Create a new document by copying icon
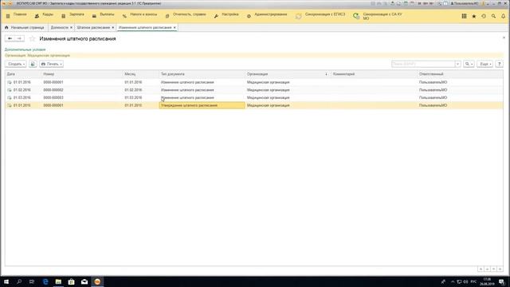The width and height of the screenshot is (510, 287). pos(33,64)
